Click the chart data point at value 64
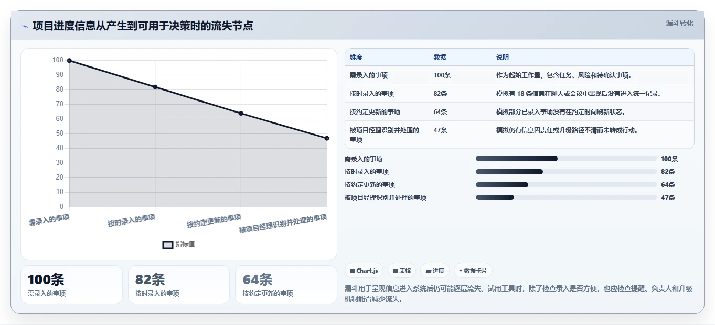 [241, 113]
